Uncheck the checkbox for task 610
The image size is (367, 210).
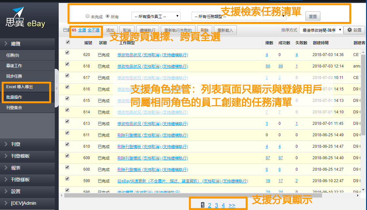(x=67, y=144)
